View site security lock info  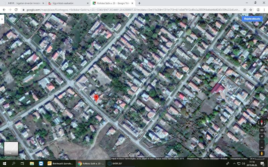pos(23,10)
